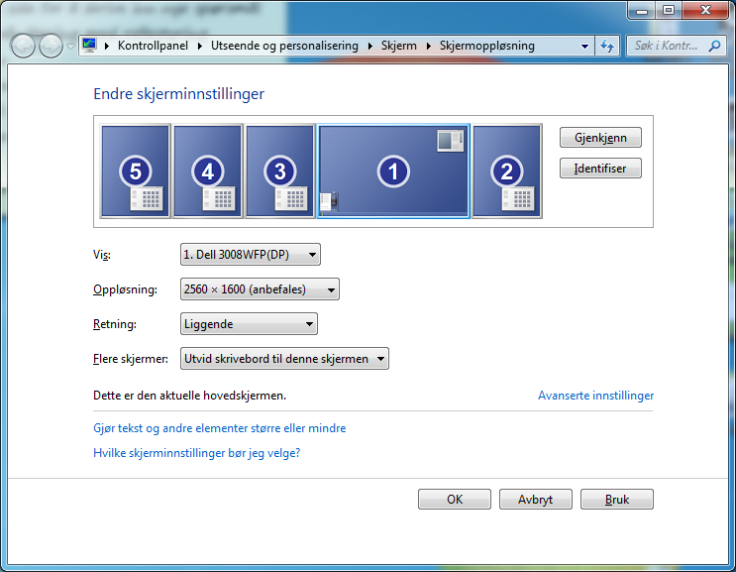Open 'Hvilke skjerminnstillinger bør jeg velge?' link
Viewport: 736px width, 572px height.
[197, 453]
